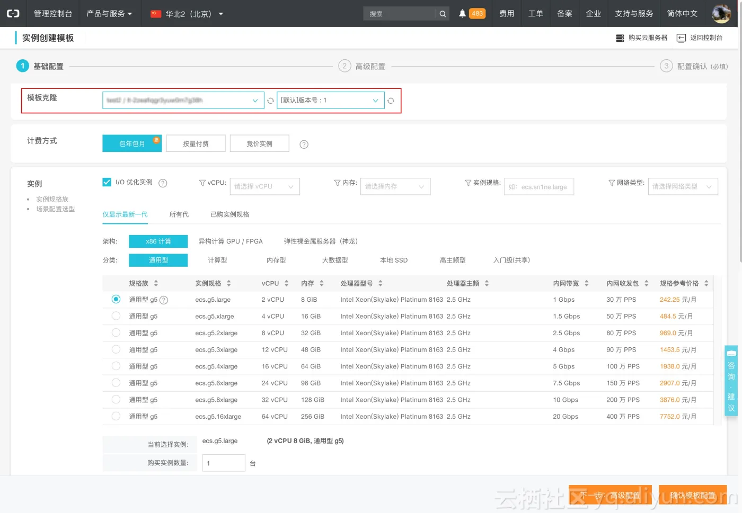Viewport: 742px width, 513px height.
Task: Open the user avatar menu
Action: coord(721,13)
